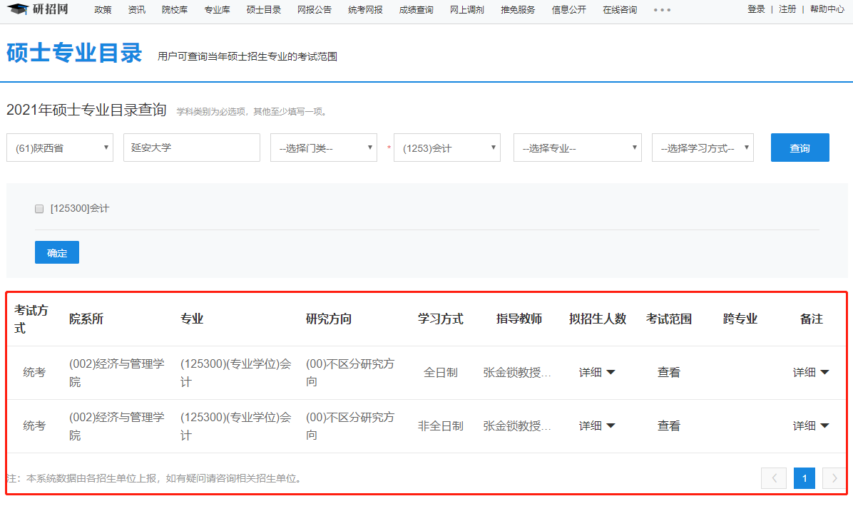Click 统考 in the 非全日制 row
The width and height of the screenshot is (853, 516).
coord(34,425)
